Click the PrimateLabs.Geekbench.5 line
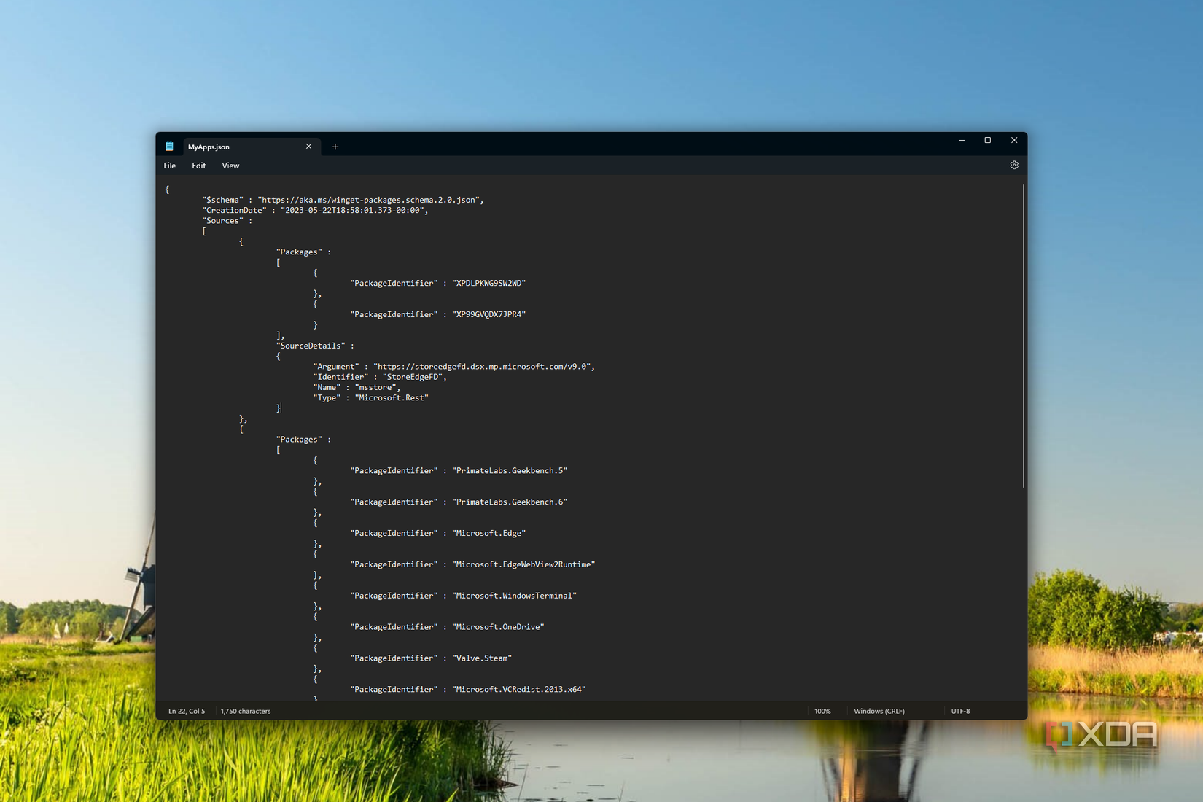Image resolution: width=1203 pixels, height=802 pixels. point(459,471)
